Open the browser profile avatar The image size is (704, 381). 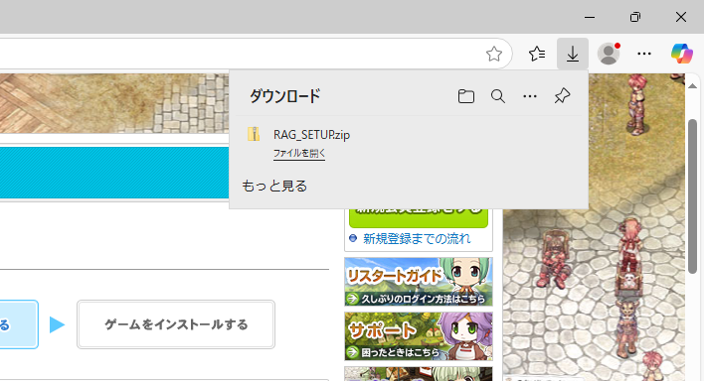click(609, 54)
